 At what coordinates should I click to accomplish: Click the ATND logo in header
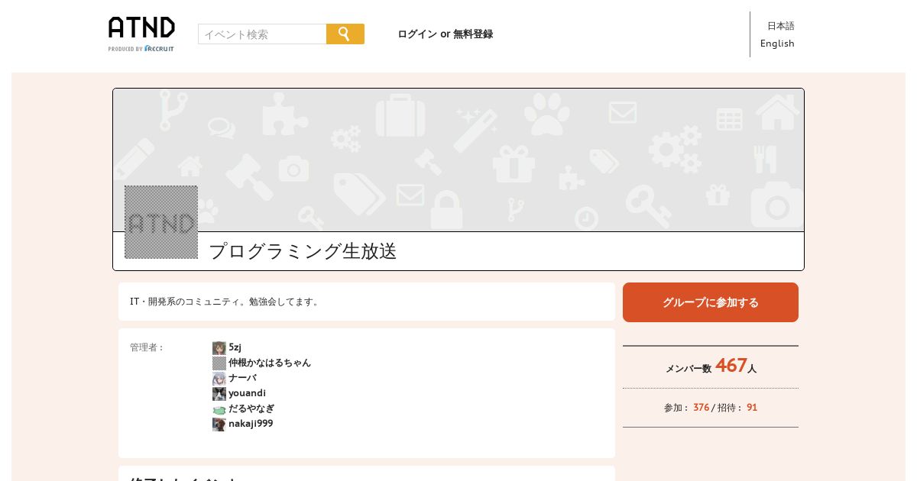click(x=141, y=34)
